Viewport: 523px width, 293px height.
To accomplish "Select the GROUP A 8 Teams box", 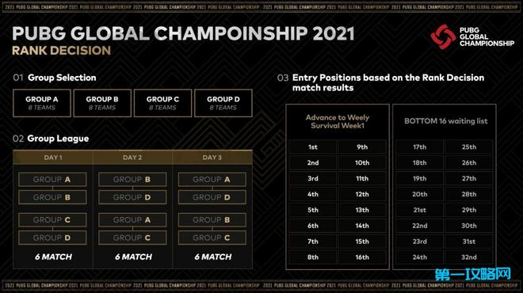I will point(42,103).
